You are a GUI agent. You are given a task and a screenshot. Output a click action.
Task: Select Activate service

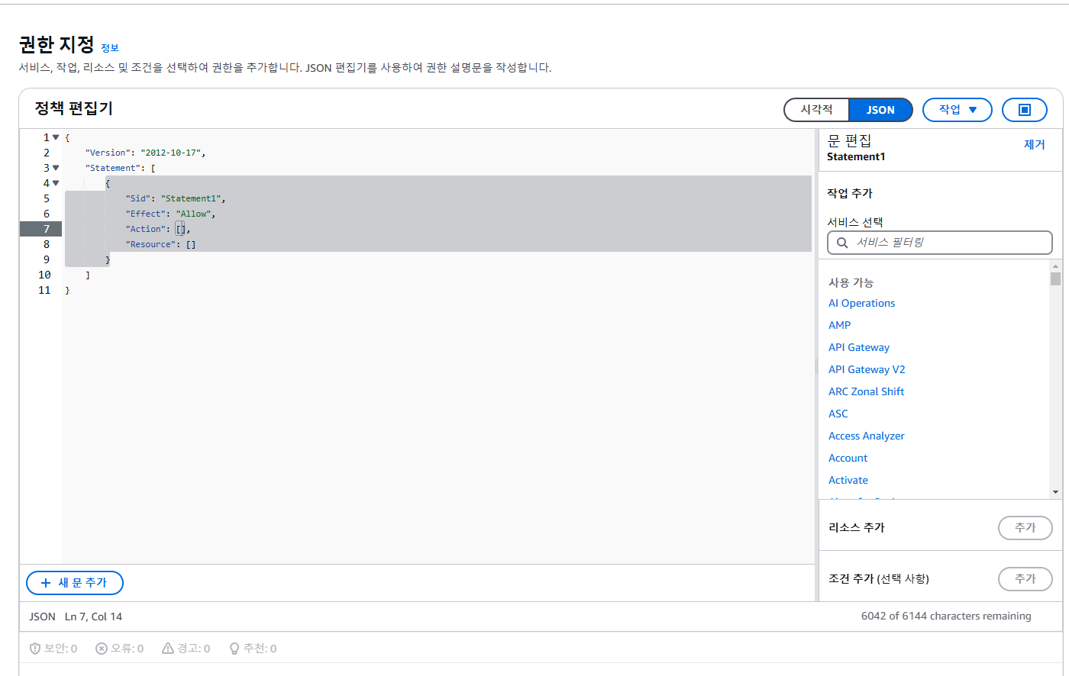point(848,480)
